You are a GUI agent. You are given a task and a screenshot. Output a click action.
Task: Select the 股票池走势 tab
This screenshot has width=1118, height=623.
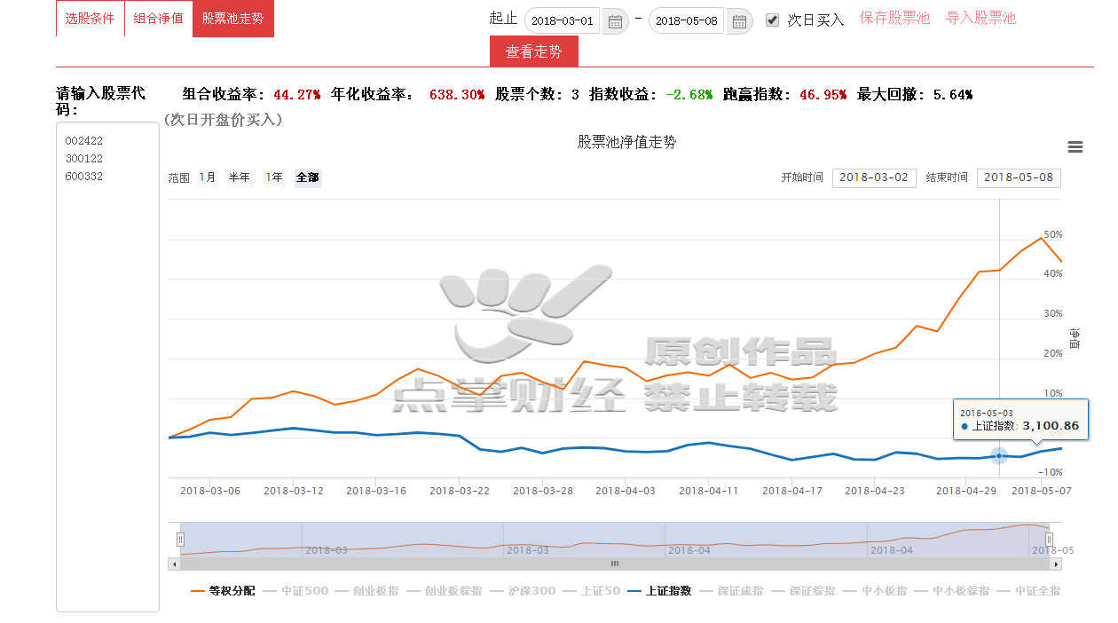point(232,19)
